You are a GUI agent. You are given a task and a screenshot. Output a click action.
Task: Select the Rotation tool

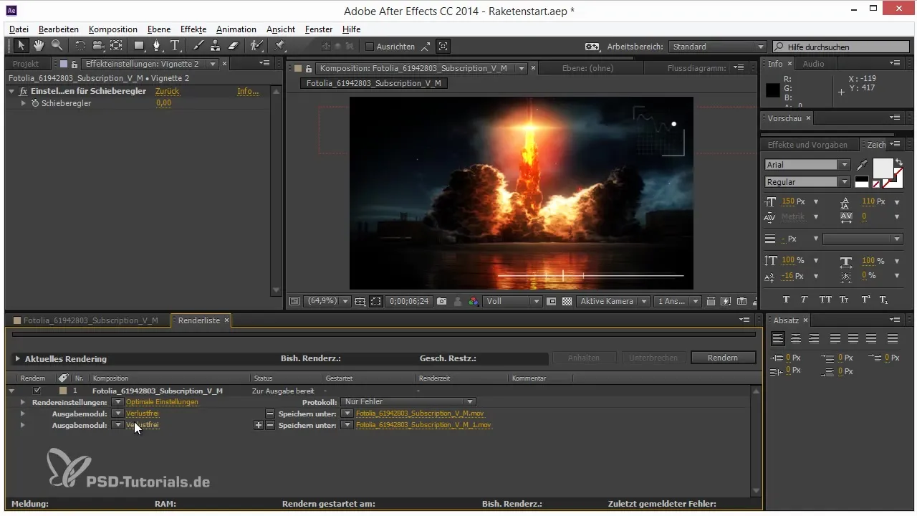point(80,46)
